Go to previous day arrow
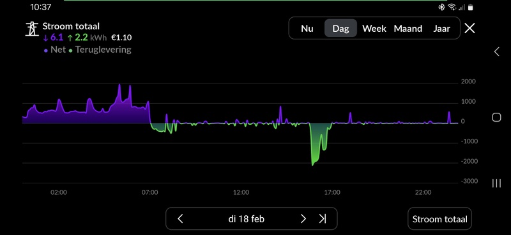The height and width of the screenshot is (235, 511). tap(180, 218)
